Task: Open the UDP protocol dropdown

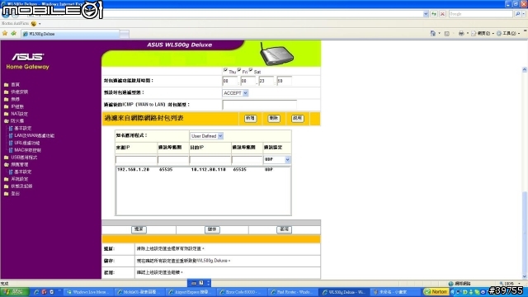Action: point(277,159)
